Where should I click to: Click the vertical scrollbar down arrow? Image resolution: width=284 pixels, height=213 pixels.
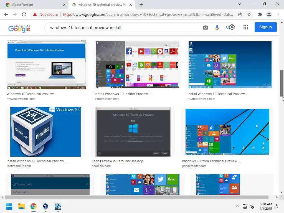point(282,192)
